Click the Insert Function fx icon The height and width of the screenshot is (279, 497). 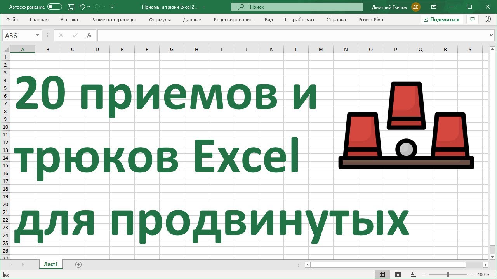click(x=89, y=35)
